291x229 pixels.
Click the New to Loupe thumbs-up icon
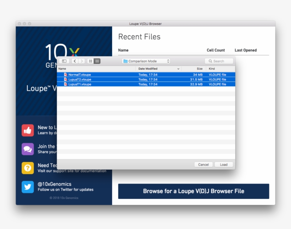coord(28,130)
